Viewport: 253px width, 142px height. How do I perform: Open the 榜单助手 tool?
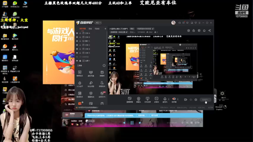[80, 74]
